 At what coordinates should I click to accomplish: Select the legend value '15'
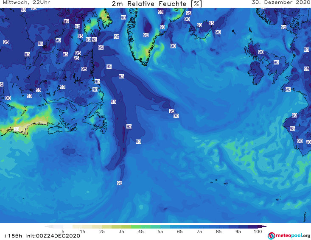(82, 232)
